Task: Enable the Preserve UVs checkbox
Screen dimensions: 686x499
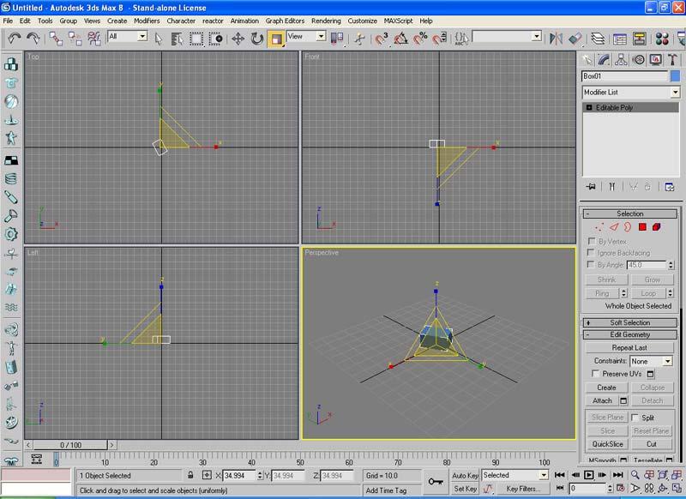Action: pos(595,374)
